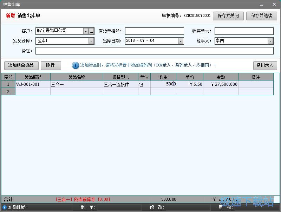Close the 销售出库 window

point(274,5)
